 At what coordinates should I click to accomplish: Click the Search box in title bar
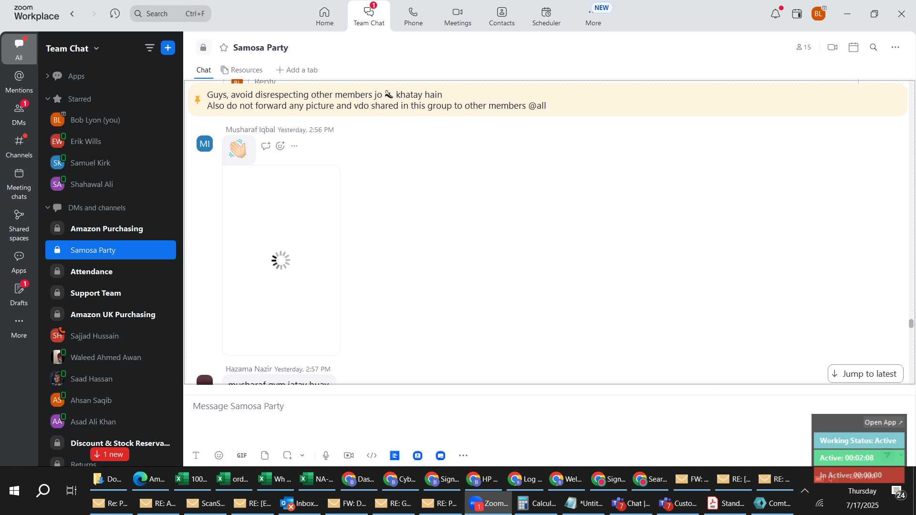[170, 13]
